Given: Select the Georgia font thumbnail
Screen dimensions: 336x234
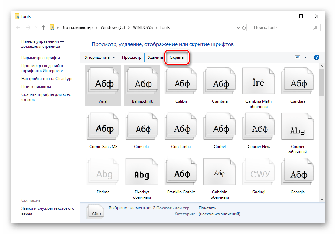Looking at the screenshot, I should tap(297, 175).
